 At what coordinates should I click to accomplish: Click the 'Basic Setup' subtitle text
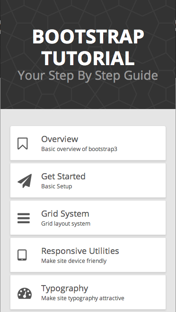[57, 186]
